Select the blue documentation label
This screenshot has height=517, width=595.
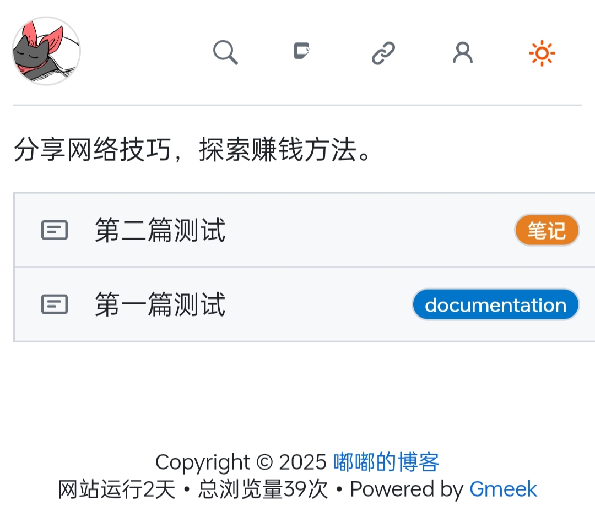coord(496,304)
